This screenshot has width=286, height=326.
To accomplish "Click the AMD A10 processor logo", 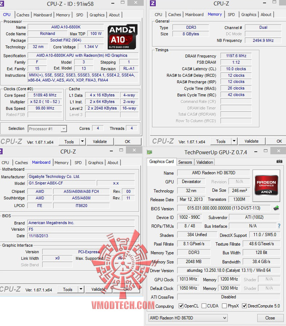I will [123, 37].
